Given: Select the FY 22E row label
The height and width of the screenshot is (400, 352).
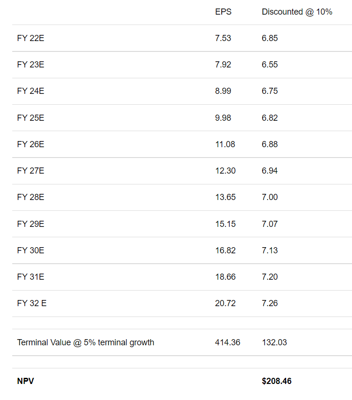Looking at the screenshot, I should 31,38.
